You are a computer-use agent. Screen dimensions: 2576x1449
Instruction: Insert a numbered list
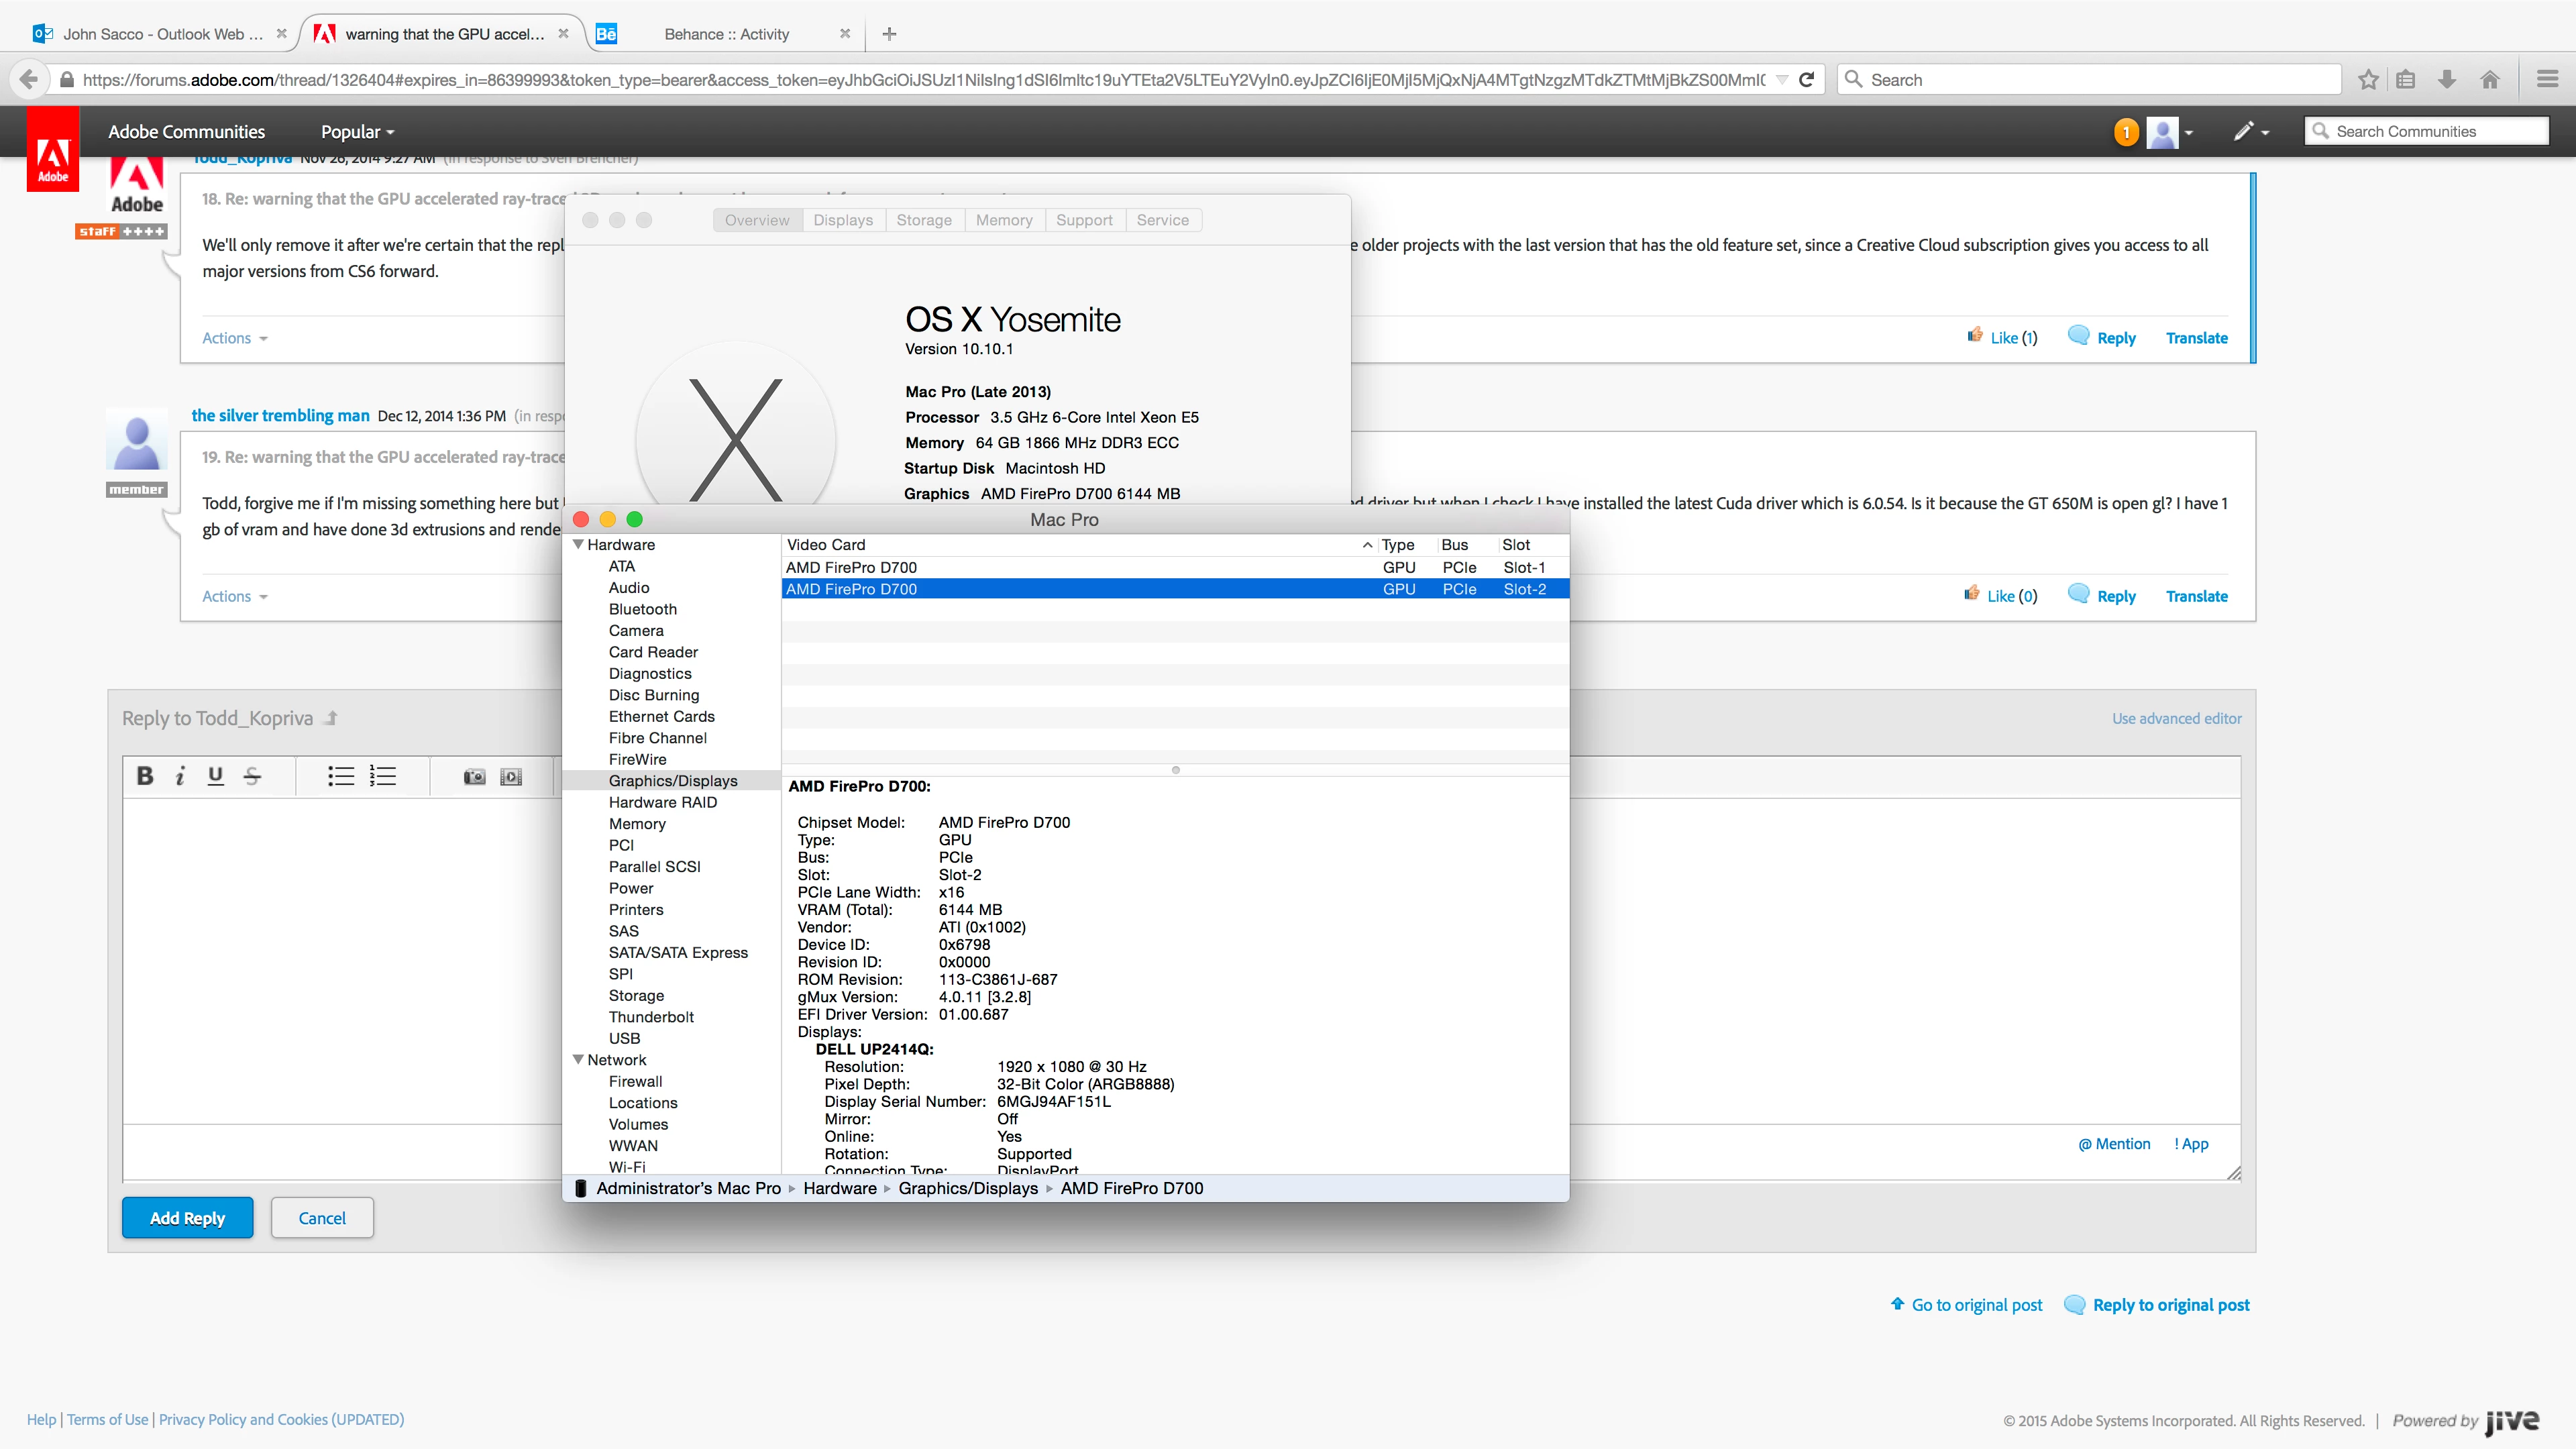coord(383,776)
